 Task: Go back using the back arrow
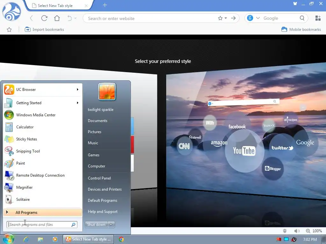[32, 18]
